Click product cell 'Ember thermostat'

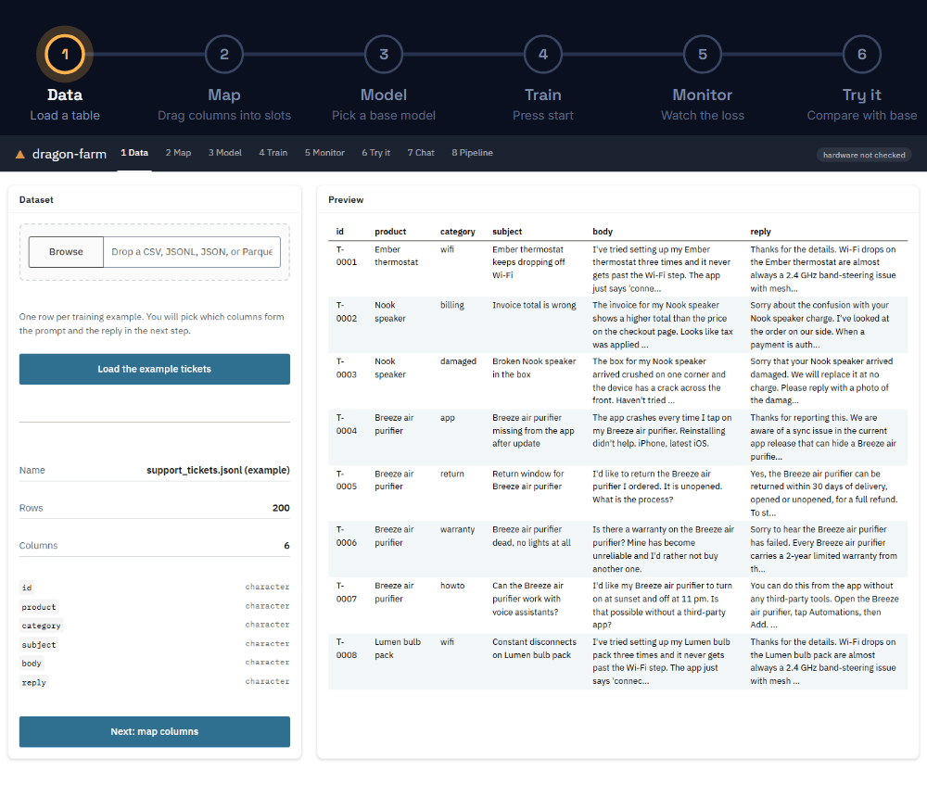396,256
